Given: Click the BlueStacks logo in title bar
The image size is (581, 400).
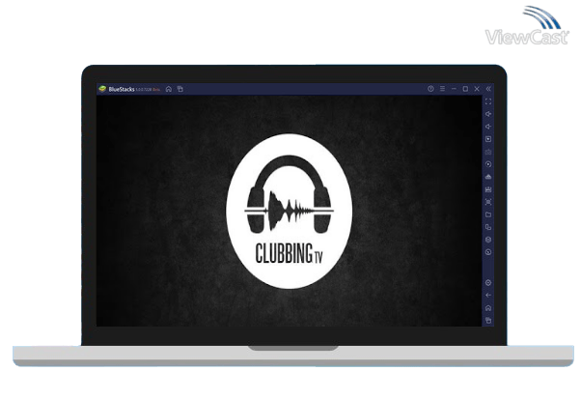Looking at the screenshot, I should [x=102, y=89].
